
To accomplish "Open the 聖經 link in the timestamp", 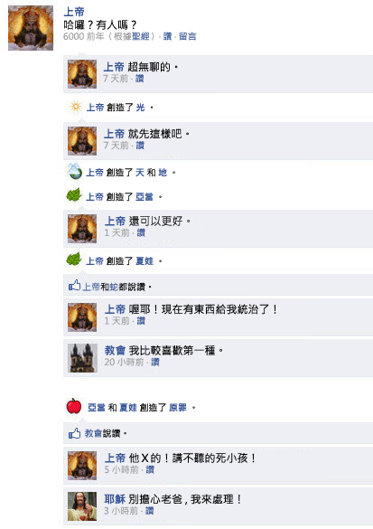I will (140, 36).
